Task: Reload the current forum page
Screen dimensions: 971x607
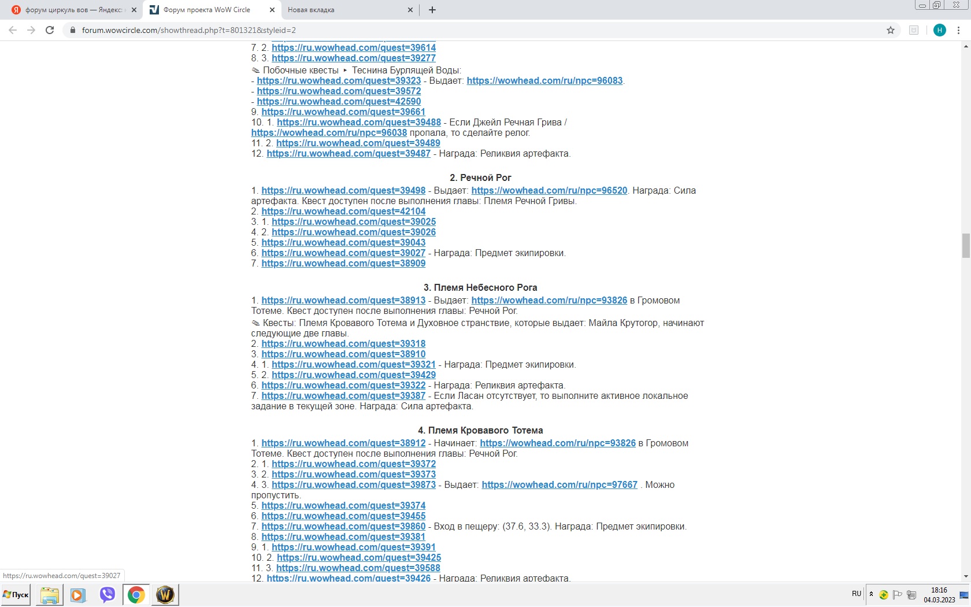Action: point(50,30)
